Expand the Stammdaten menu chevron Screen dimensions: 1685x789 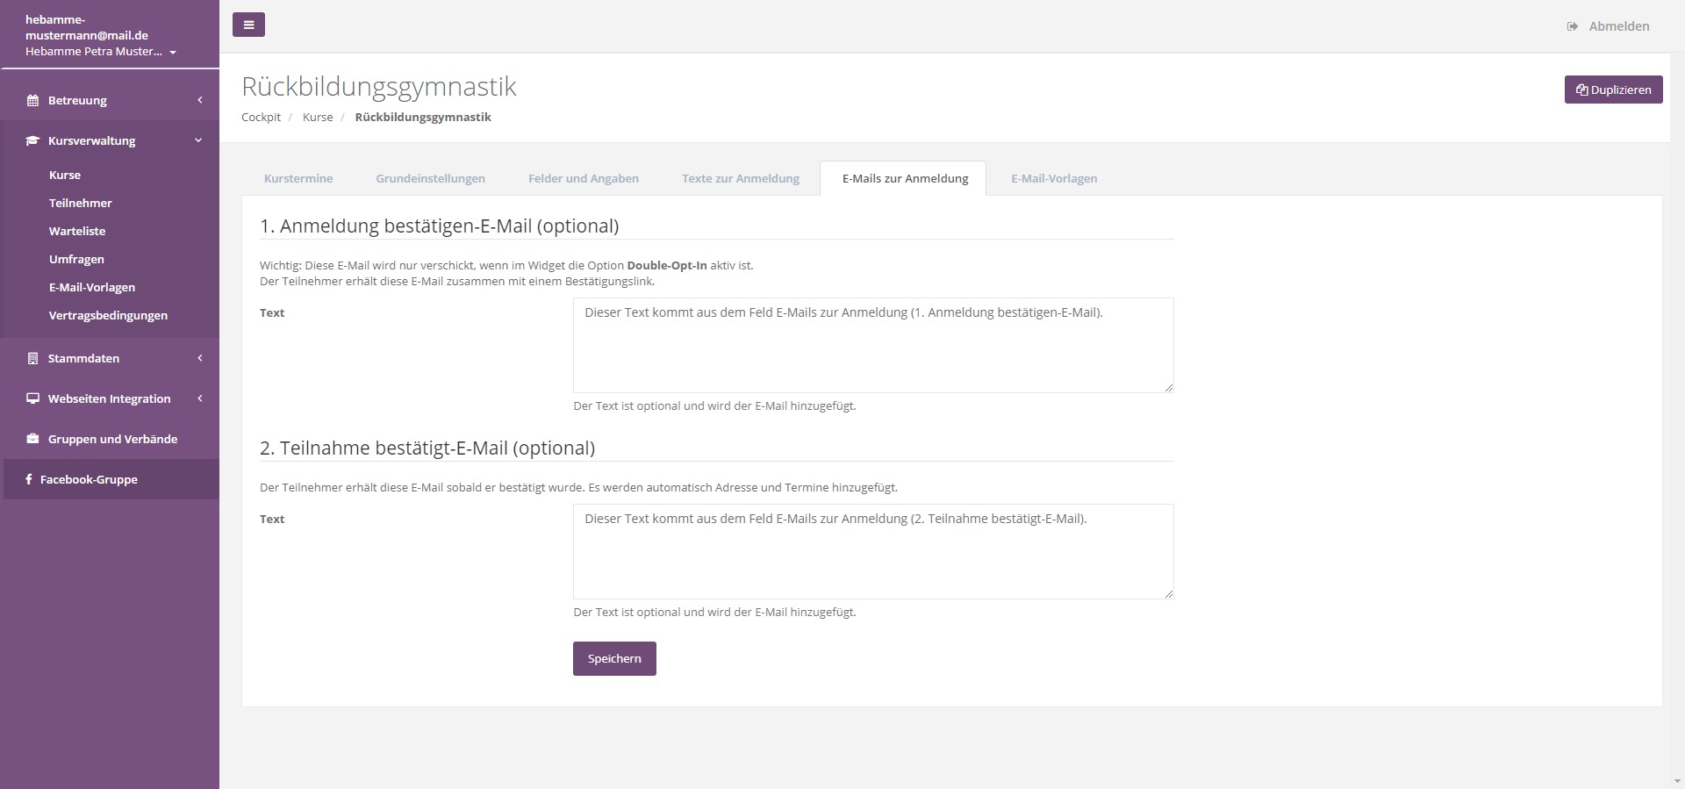199,358
